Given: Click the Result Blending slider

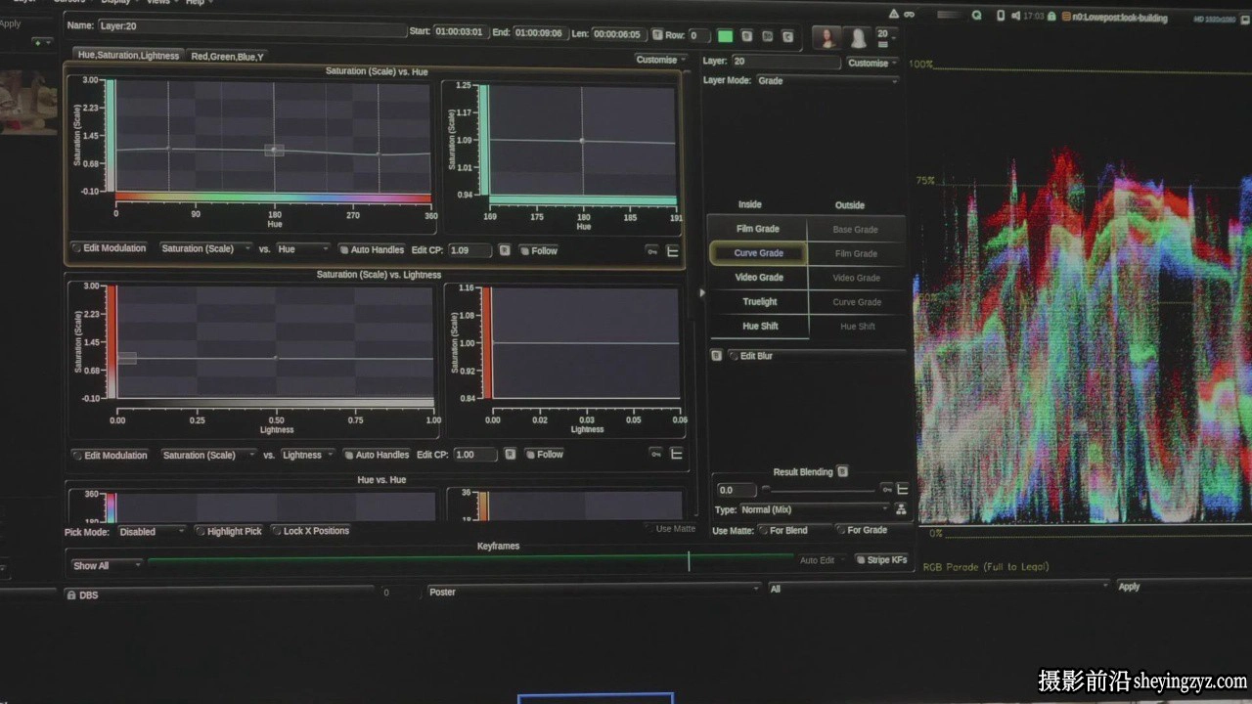Looking at the screenshot, I should (x=819, y=490).
